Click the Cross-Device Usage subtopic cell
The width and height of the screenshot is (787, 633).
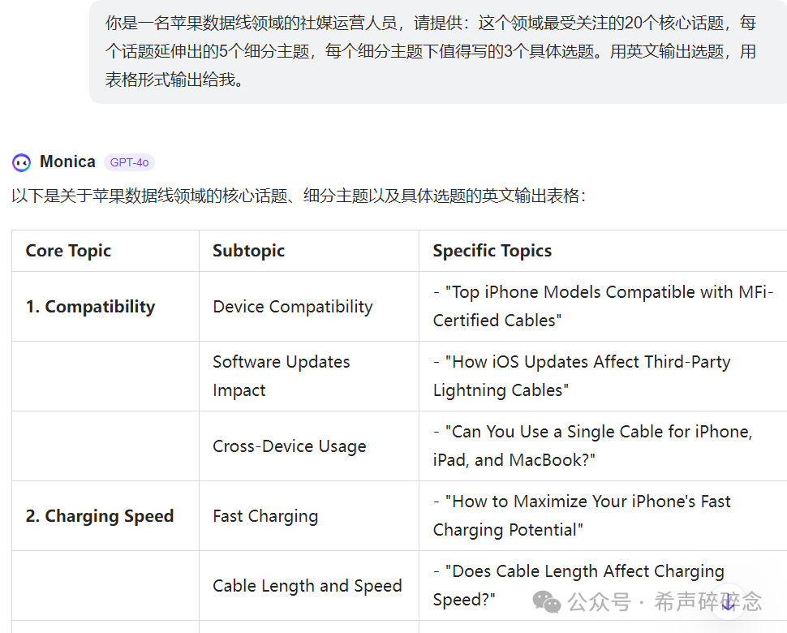tap(289, 446)
